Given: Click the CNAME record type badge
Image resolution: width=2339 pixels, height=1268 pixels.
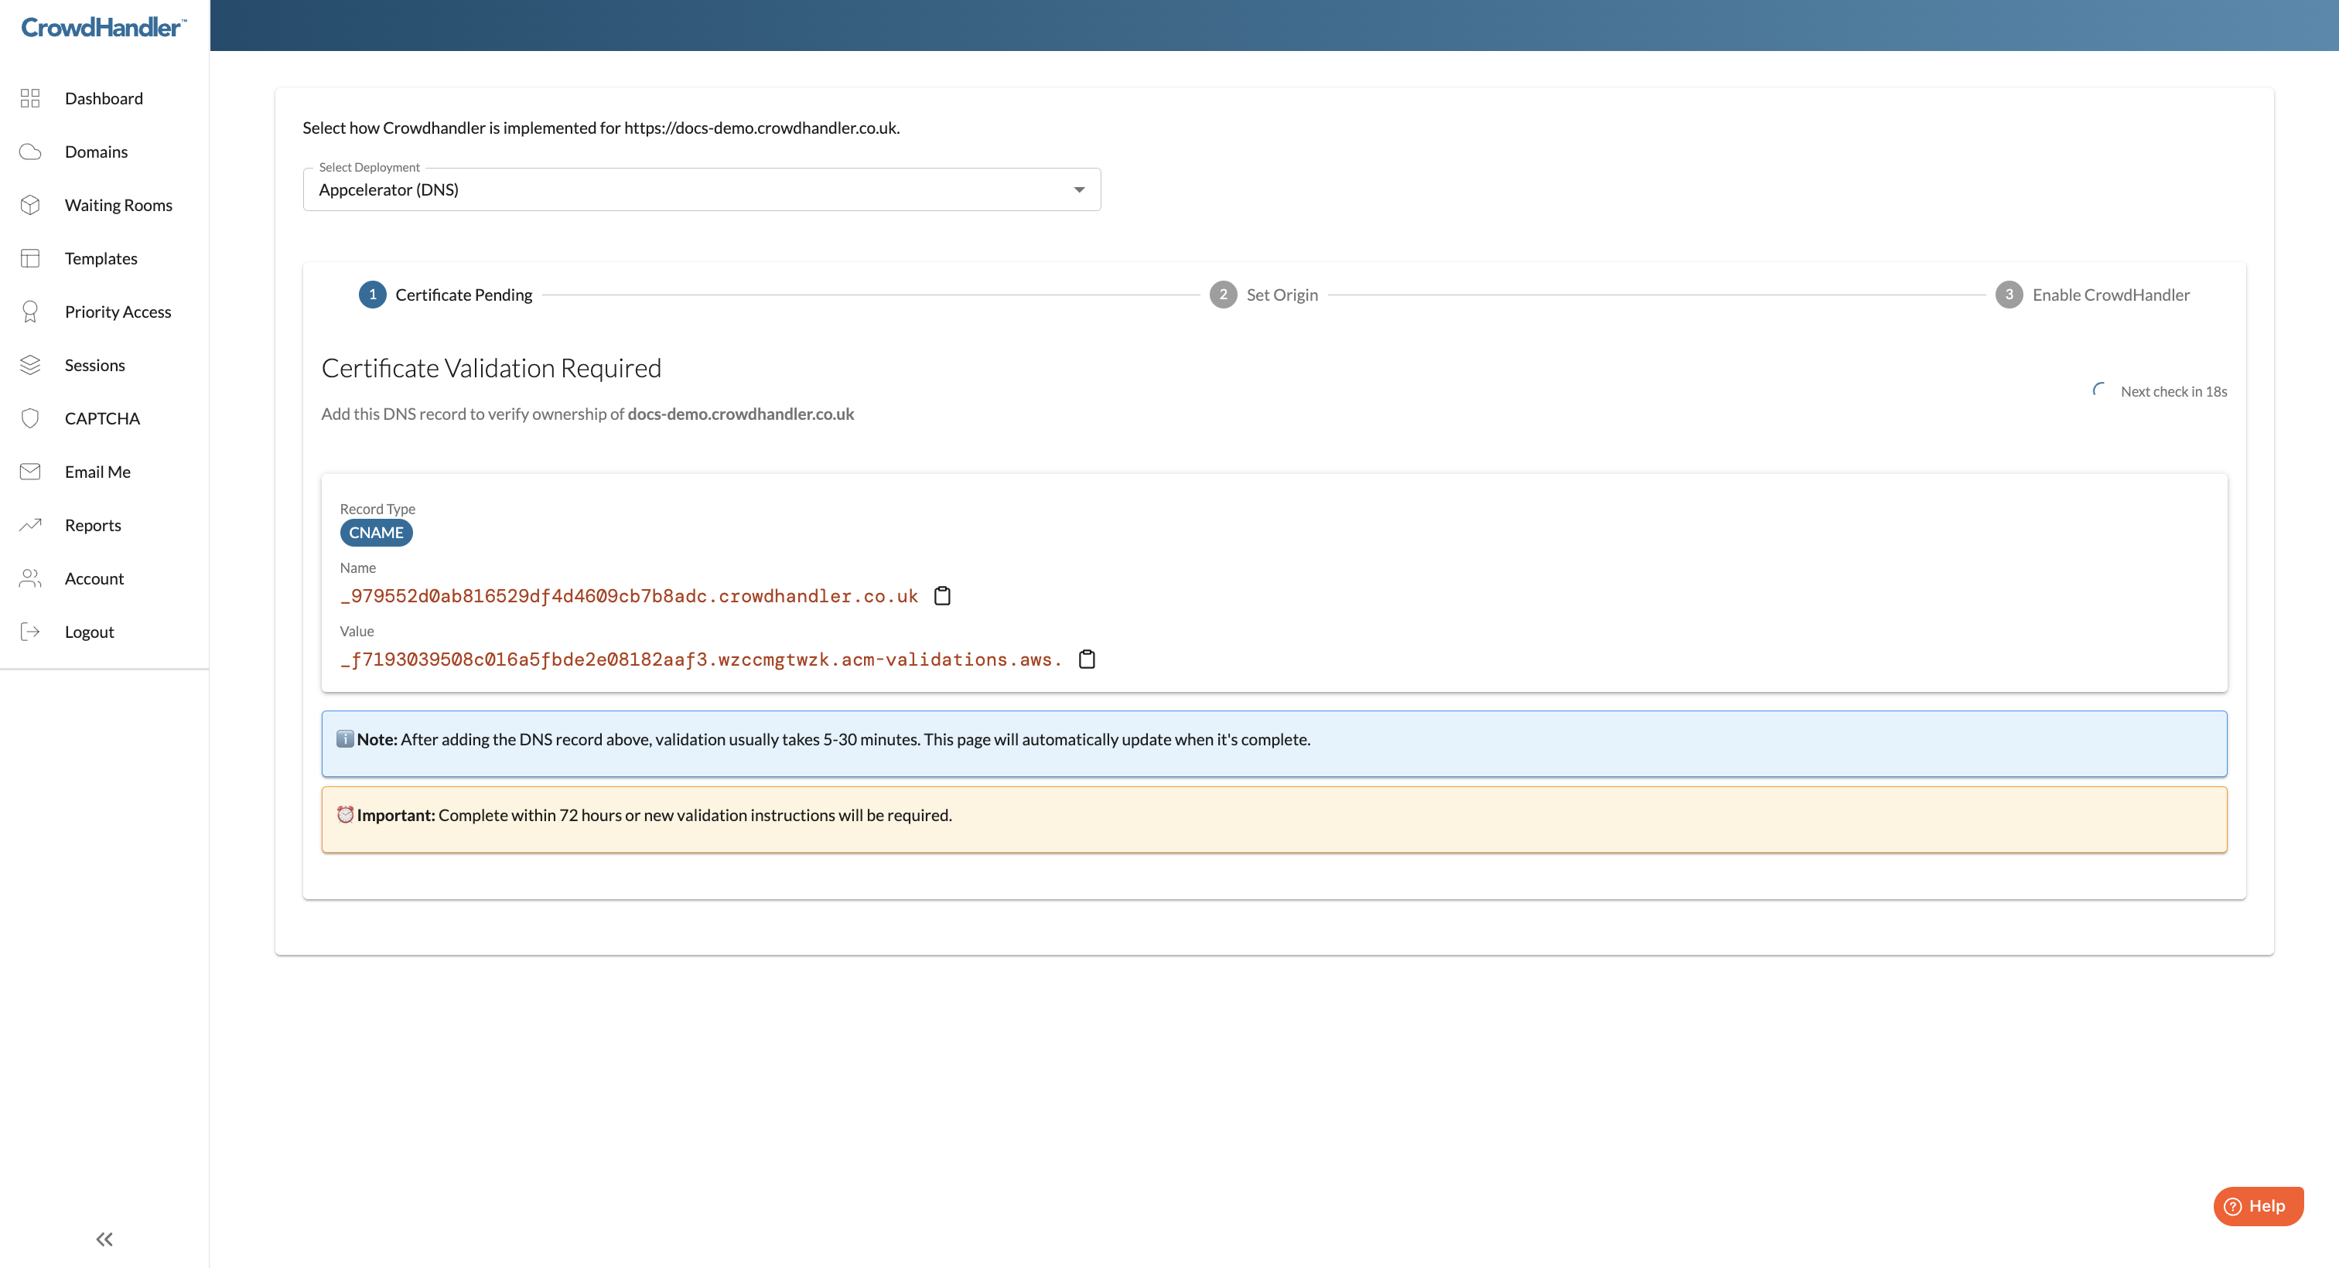Looking at the screenshot, I should point(376,533).
